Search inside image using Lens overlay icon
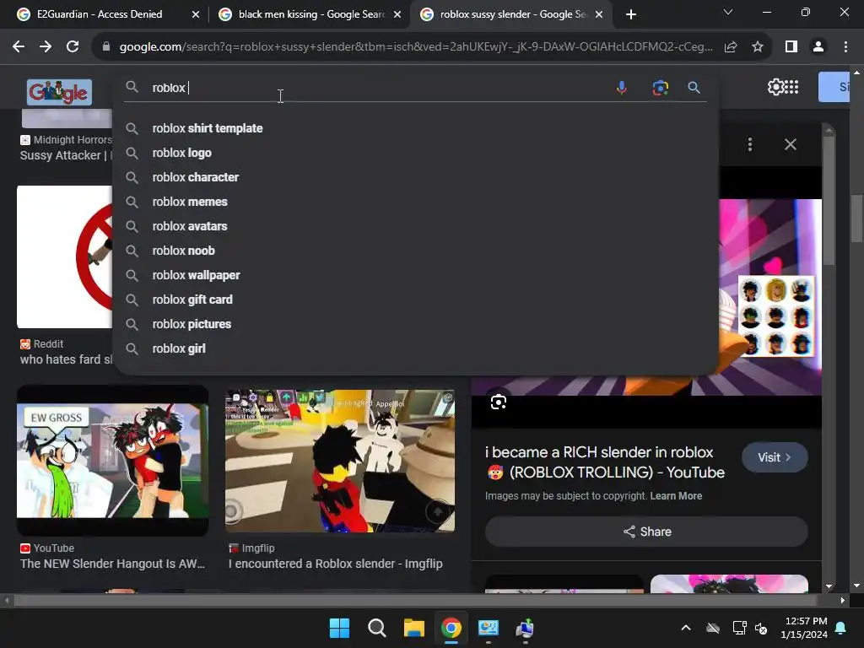The image size is (864, 648). click(498, 402)
